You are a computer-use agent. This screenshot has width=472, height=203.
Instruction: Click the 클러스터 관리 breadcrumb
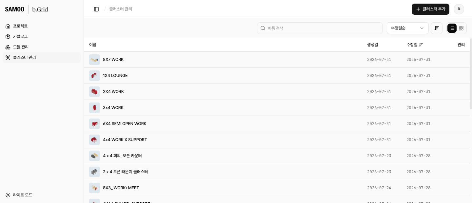pos(121,9)
